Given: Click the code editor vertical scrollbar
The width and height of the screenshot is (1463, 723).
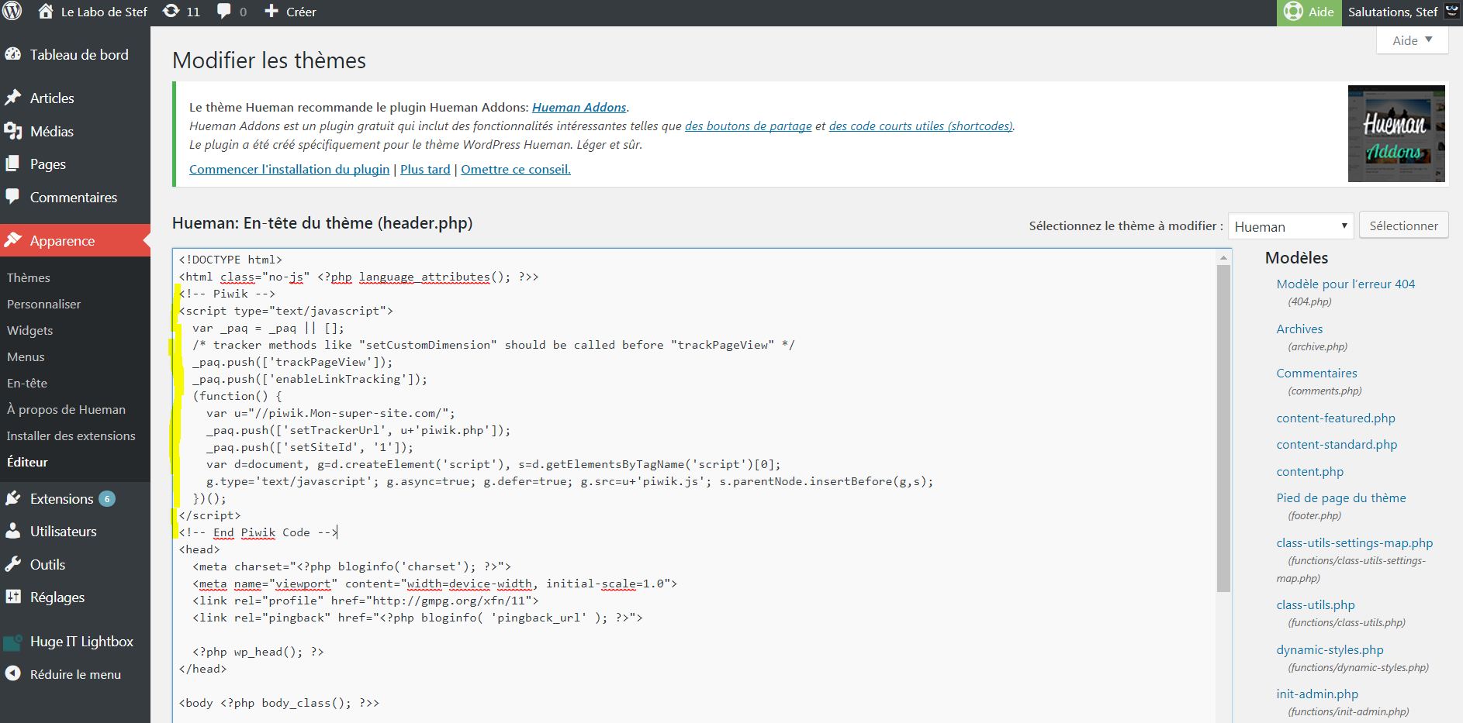Looking at the screenshot, I should (x=1224, y=428).
